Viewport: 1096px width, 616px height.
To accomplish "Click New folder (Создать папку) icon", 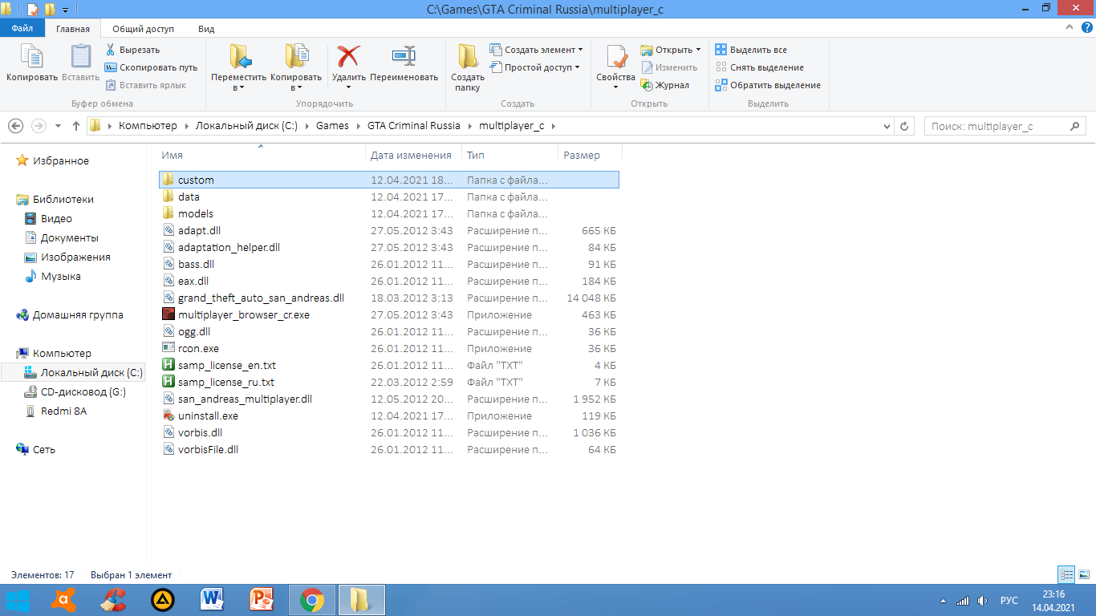I will [468, 57].
